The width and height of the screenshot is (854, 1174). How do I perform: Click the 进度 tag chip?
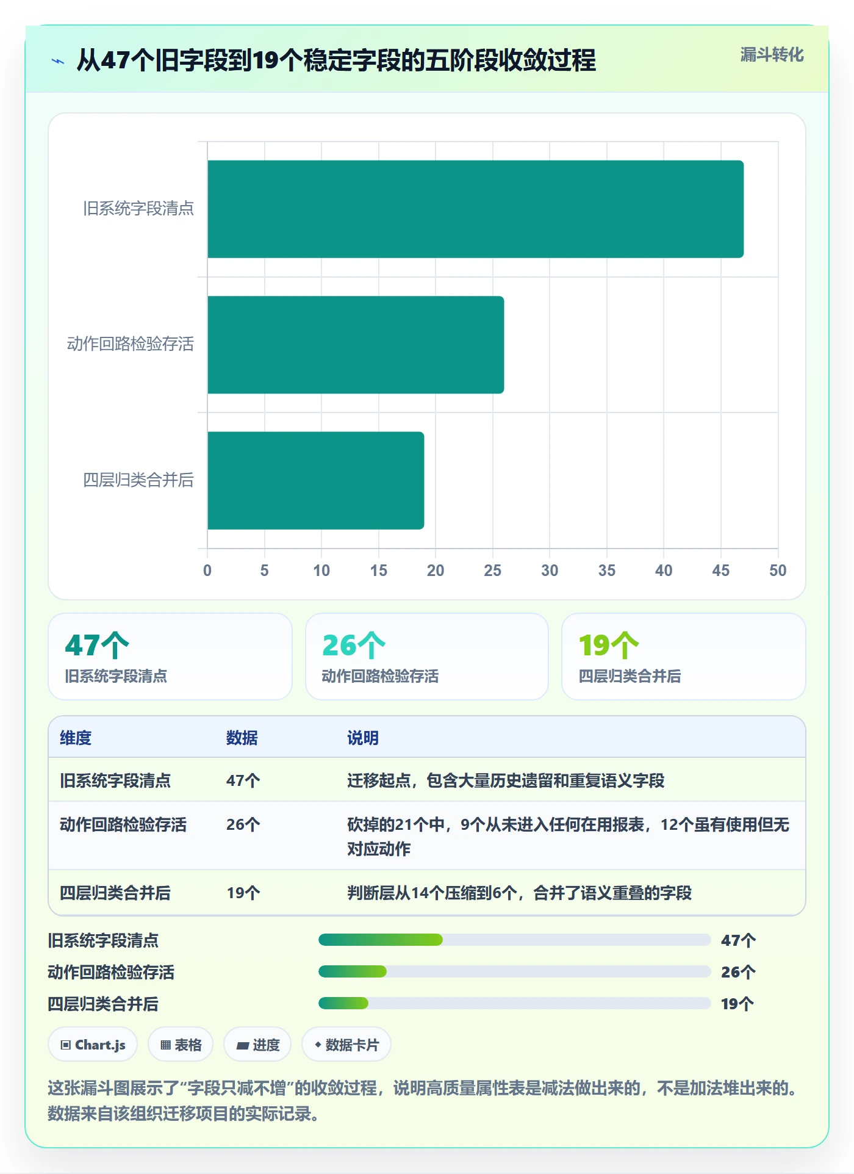click(257, 1045)
